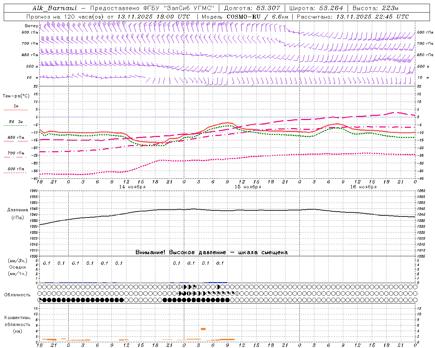Viewport: 435px width, 348px height.
Task: Click the "(мм/3ч.)" units label
Action: pyautogui.click(x=18, y=261)
